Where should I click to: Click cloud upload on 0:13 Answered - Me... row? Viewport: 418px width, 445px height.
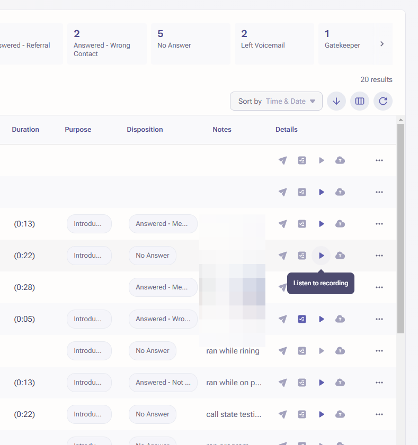pos(340,224)
